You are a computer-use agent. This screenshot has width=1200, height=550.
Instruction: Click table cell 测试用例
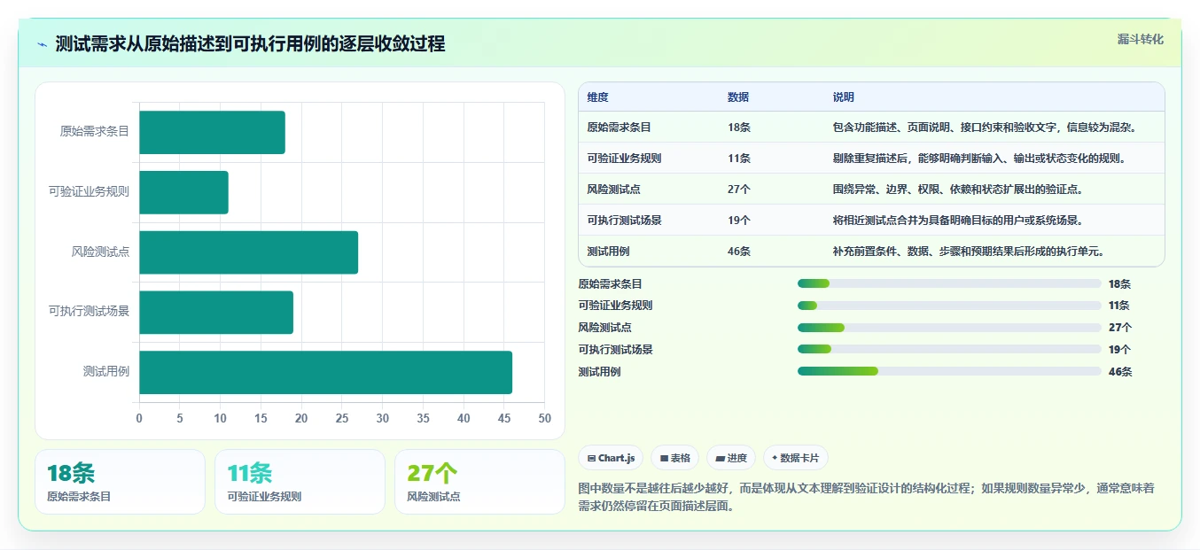[x=608, y=252]
